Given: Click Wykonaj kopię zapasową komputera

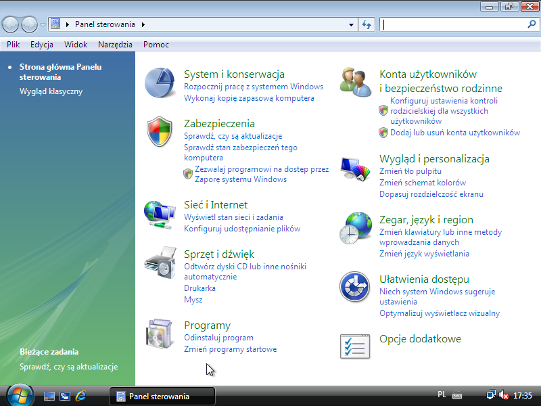Looking at the screenshot, I should 249,98.
